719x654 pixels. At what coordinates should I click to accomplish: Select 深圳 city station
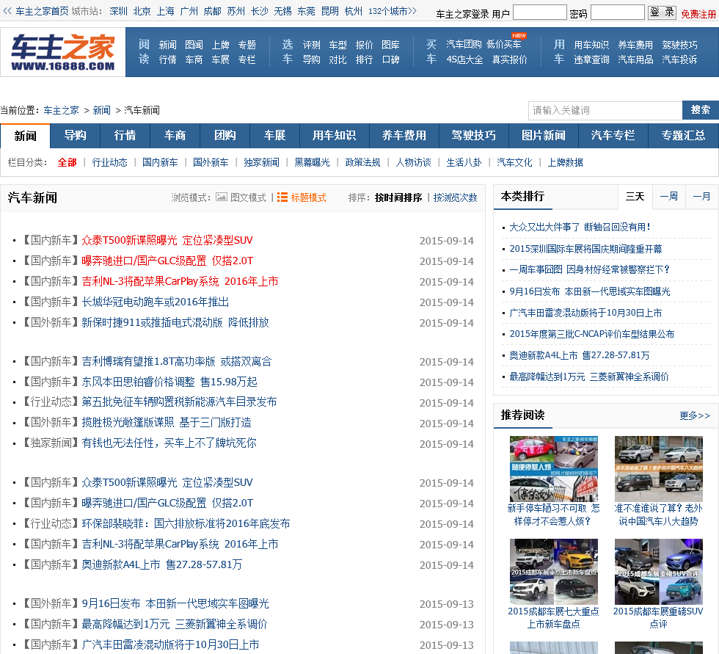(x=118, y=11)
